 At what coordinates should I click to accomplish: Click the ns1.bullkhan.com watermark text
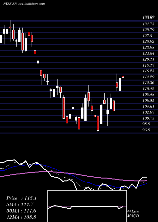tap(32, 4)
